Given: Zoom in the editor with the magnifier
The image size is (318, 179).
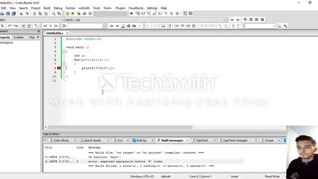Looking at the screenshot, I should click(x=220, y=26).
